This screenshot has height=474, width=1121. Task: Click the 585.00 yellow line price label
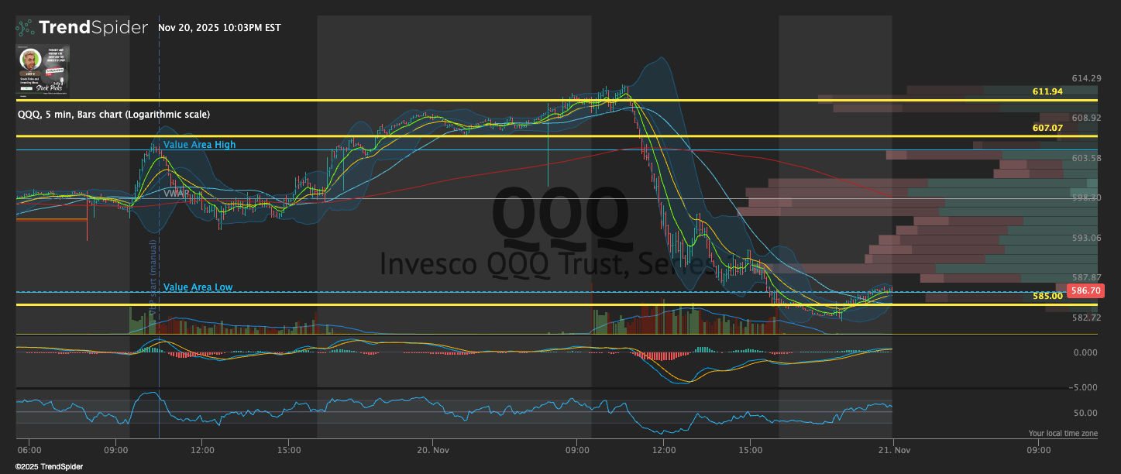point(1047,296)
